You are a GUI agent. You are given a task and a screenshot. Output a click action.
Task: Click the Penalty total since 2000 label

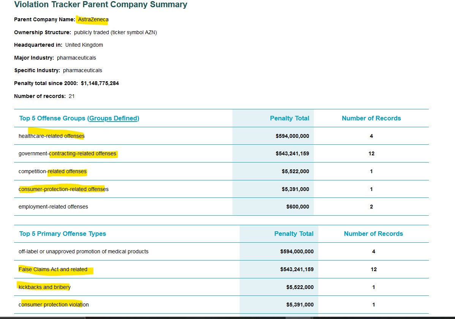coord(46,83)
